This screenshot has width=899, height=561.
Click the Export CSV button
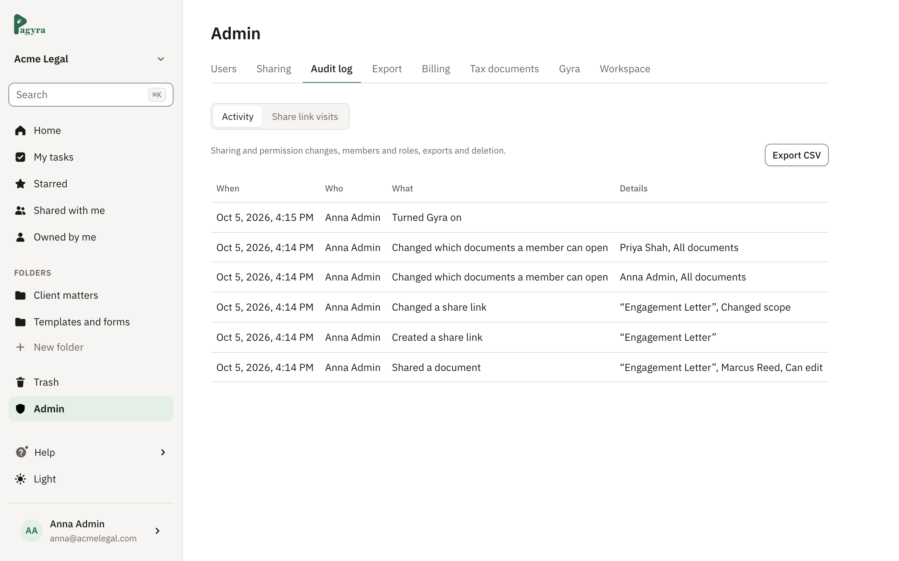[x=796, y=155]
